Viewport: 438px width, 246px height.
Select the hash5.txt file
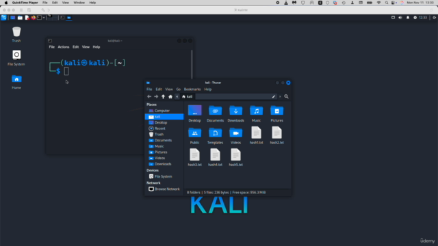[x=235, y=155]
